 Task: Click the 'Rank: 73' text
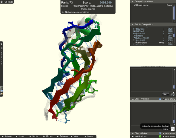[x=67, y=3]
